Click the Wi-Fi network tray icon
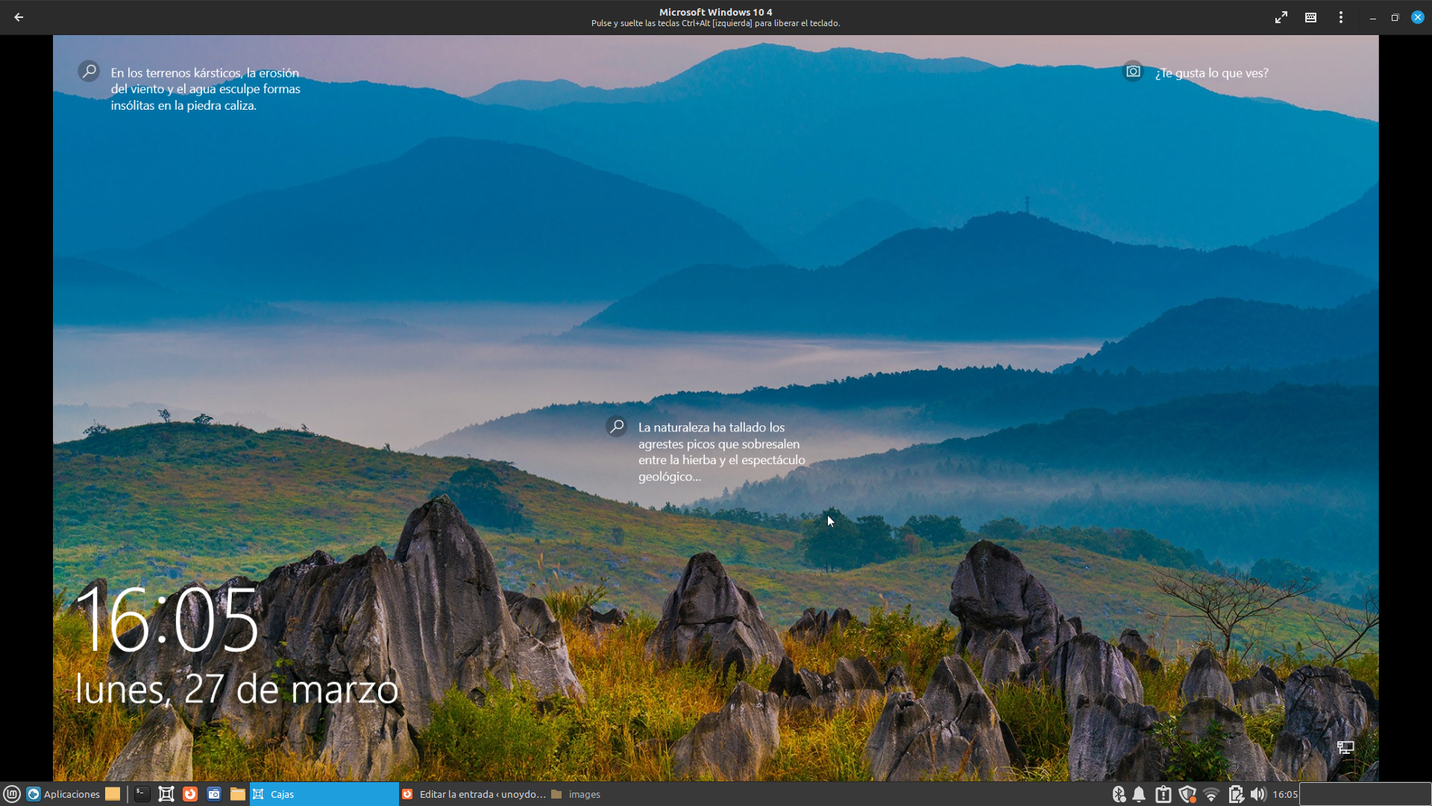 coord(1211,794)
